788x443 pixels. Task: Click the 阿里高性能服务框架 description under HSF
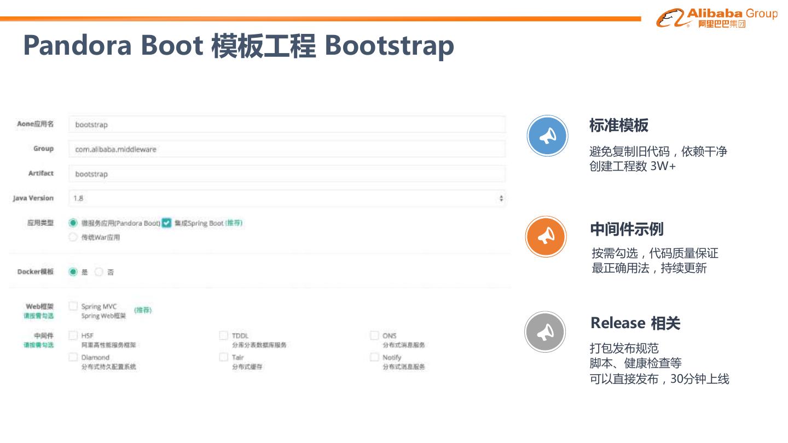tap(109, 345)
